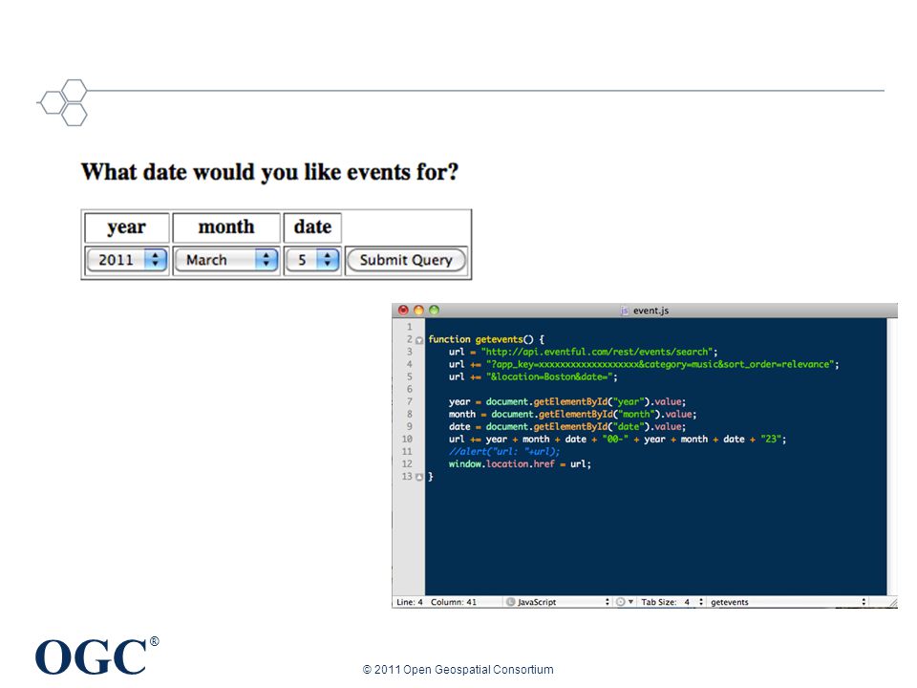Click the fold end marker on line 13
This screenshot has height=688, width=917.
[x=419, y=477]
